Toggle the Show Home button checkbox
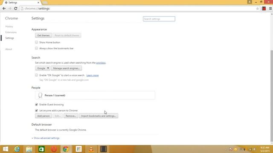 [x=36, y=42]
